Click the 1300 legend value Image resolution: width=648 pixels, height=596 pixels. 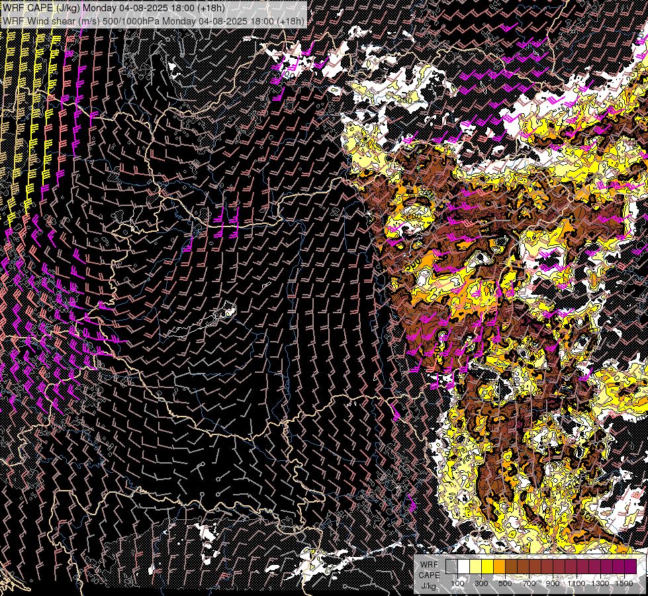(x=600, y=583)
